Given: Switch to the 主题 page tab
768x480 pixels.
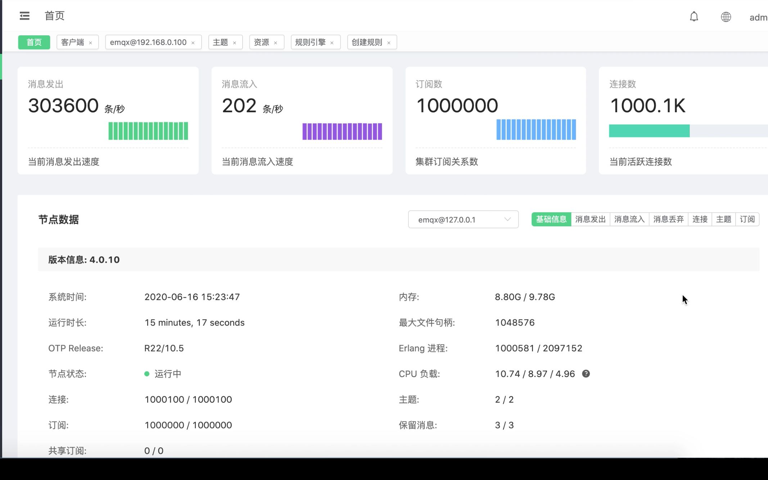Looking at the screenshot, I should tap(220, 42).
